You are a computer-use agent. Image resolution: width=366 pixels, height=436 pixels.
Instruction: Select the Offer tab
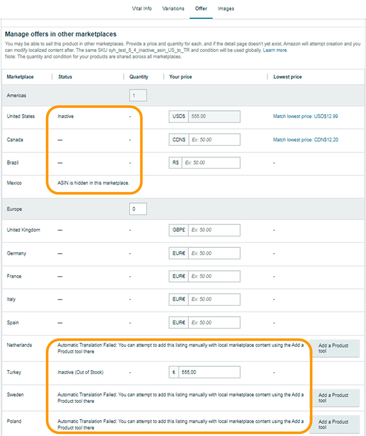click(201, 8)
